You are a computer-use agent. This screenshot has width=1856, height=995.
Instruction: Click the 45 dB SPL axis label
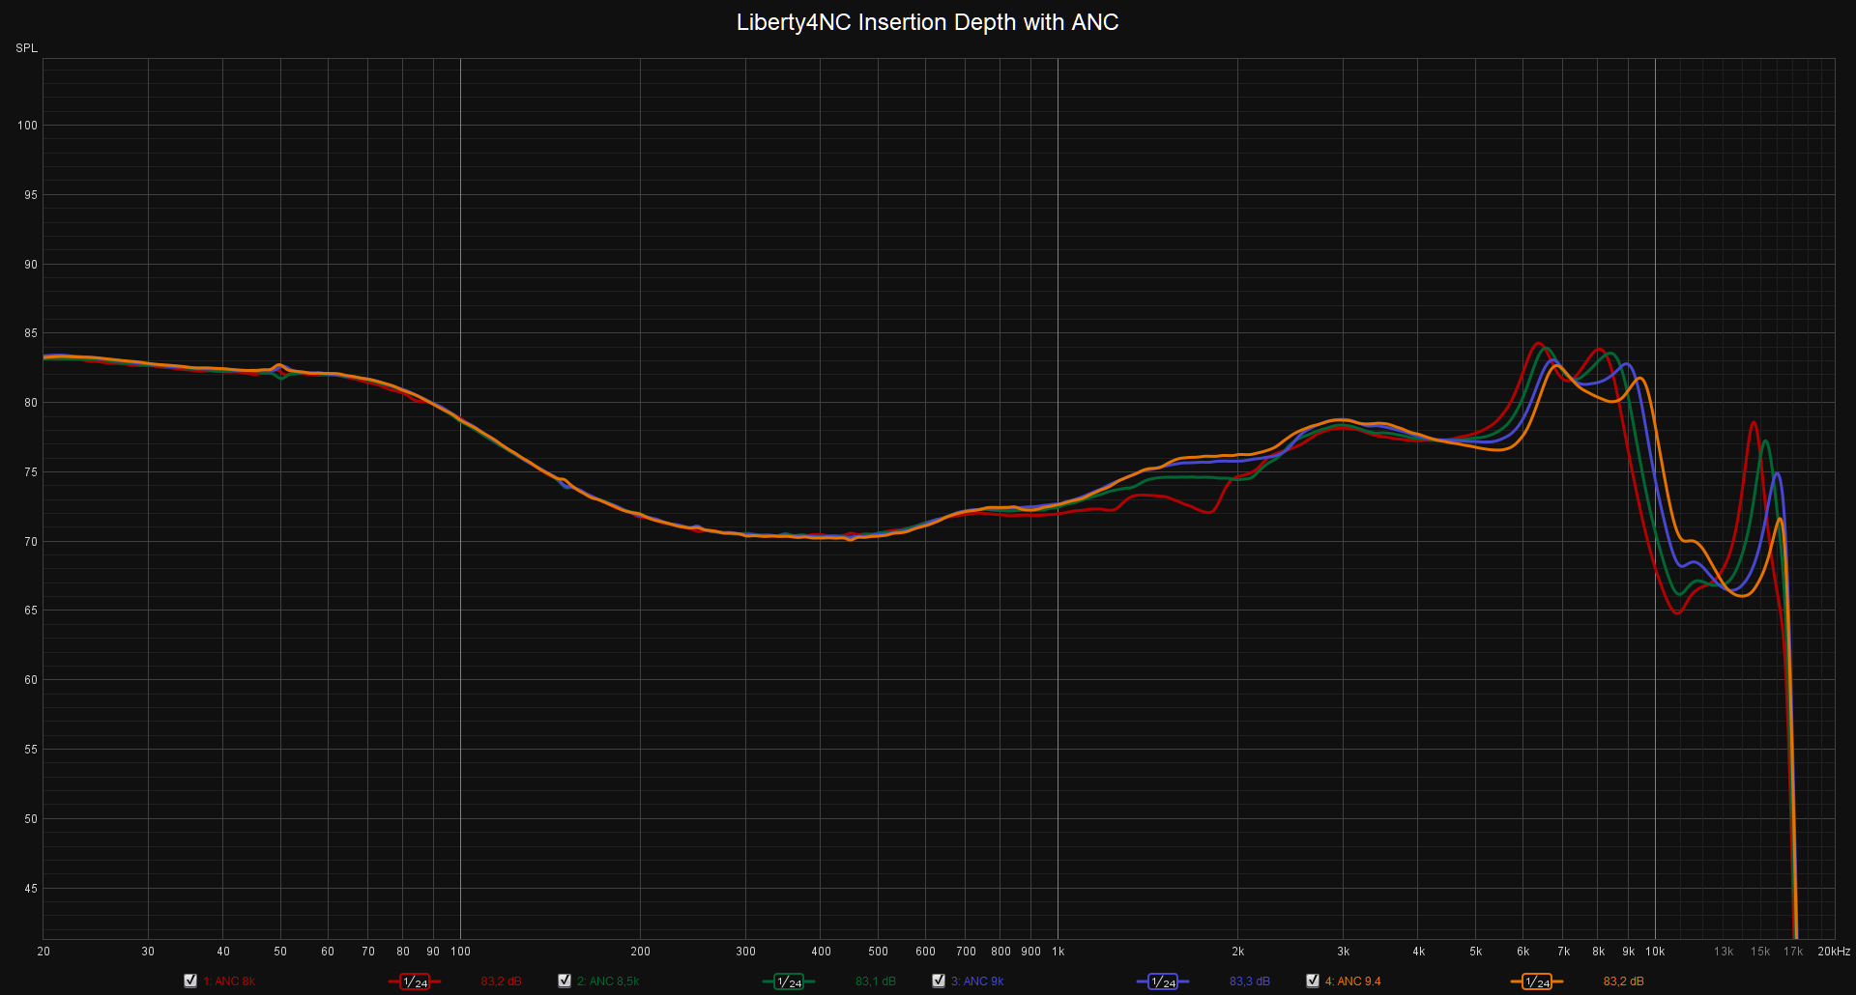[x=31, y=889]
